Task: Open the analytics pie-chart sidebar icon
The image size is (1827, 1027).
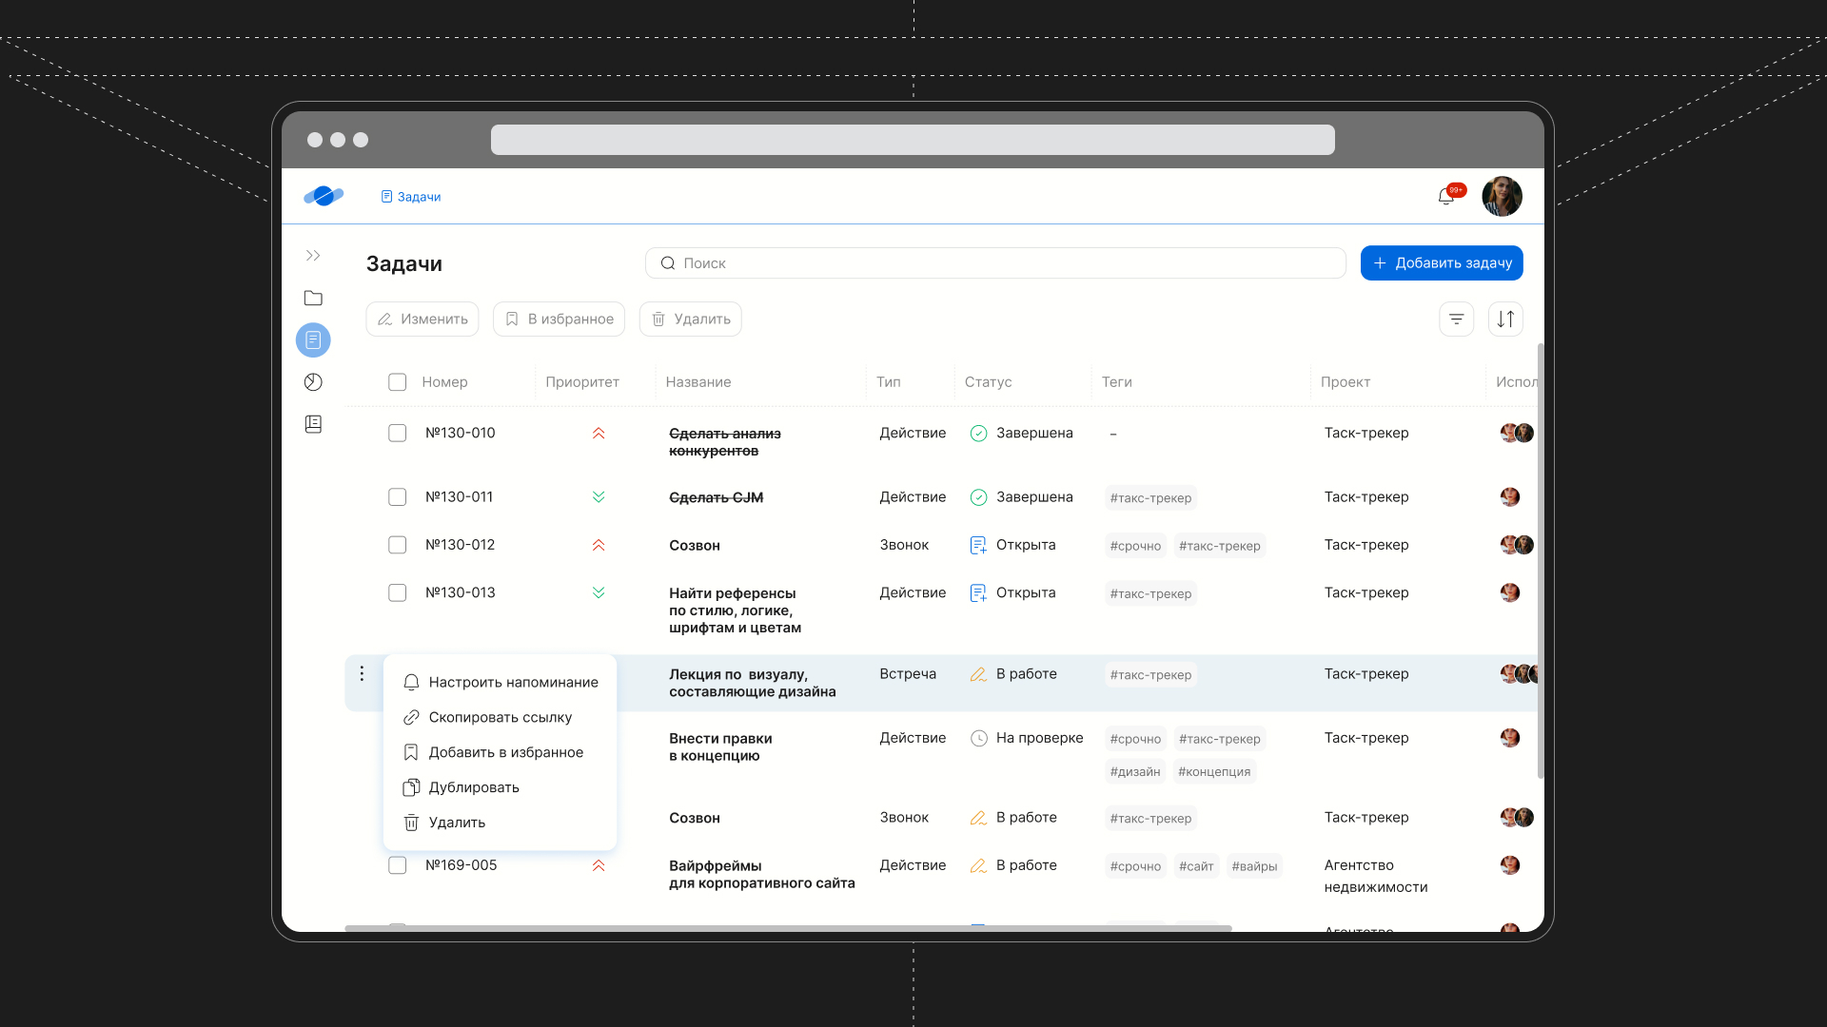Action: [313, 382]
